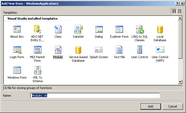Switch to small icons list view
Viewport: 186px width, 113px height.
tap(180, 11)
